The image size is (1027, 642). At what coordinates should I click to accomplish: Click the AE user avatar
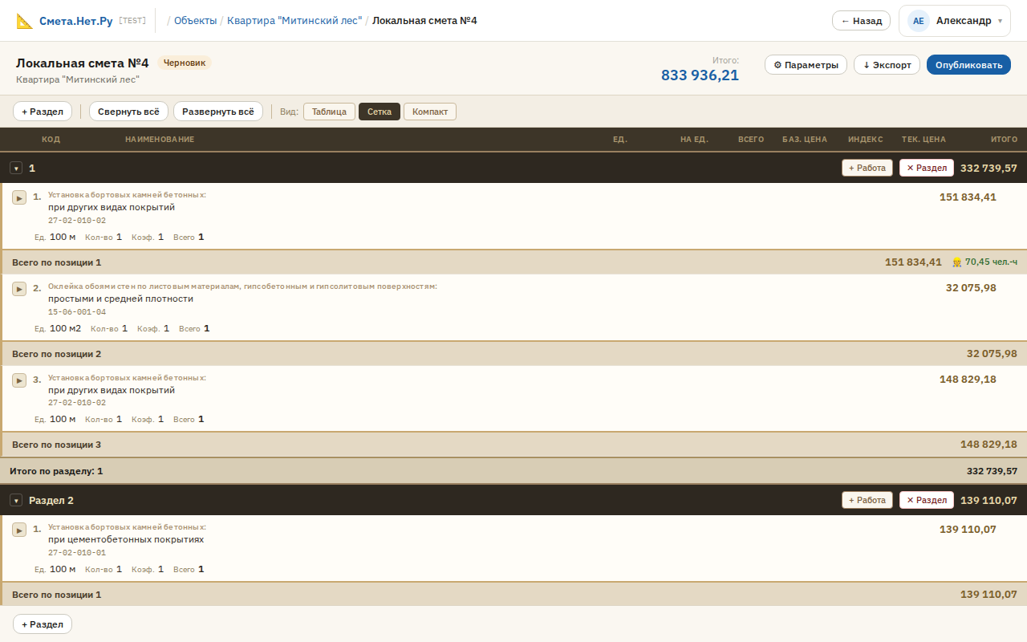coord(918,21)
